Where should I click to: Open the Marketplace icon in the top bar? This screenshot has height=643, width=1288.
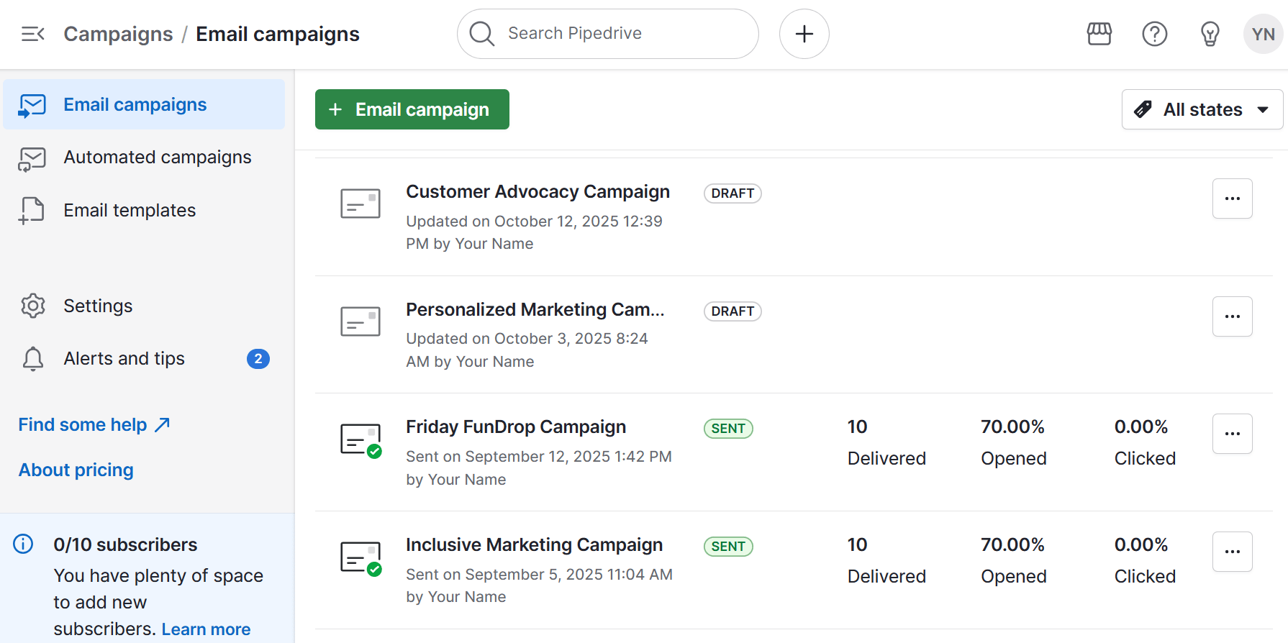(1099, 33)
